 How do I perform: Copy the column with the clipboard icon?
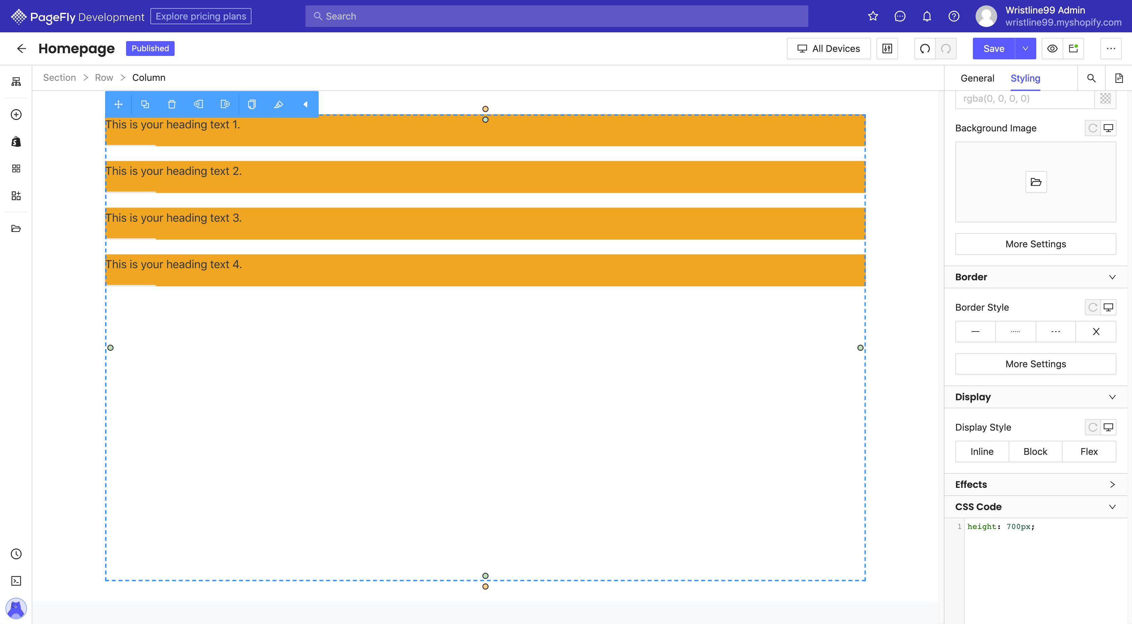coord(252,104)
